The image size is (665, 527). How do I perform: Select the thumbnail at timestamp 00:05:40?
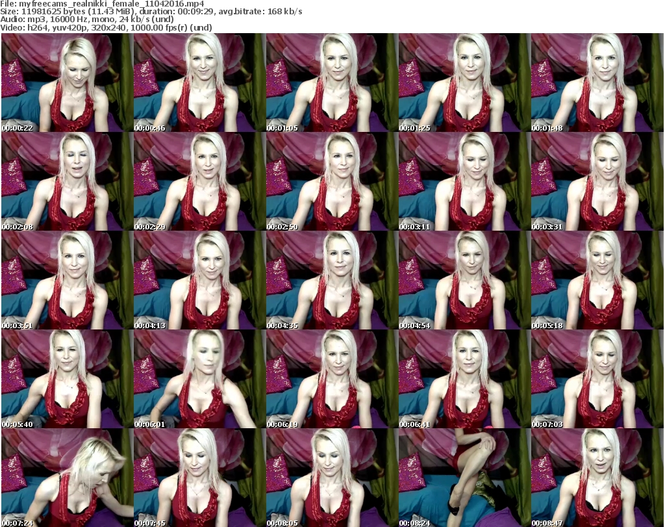67,379
